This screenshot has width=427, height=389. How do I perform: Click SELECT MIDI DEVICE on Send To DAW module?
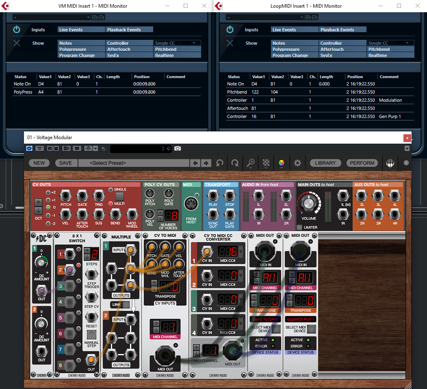pos(276,329)
